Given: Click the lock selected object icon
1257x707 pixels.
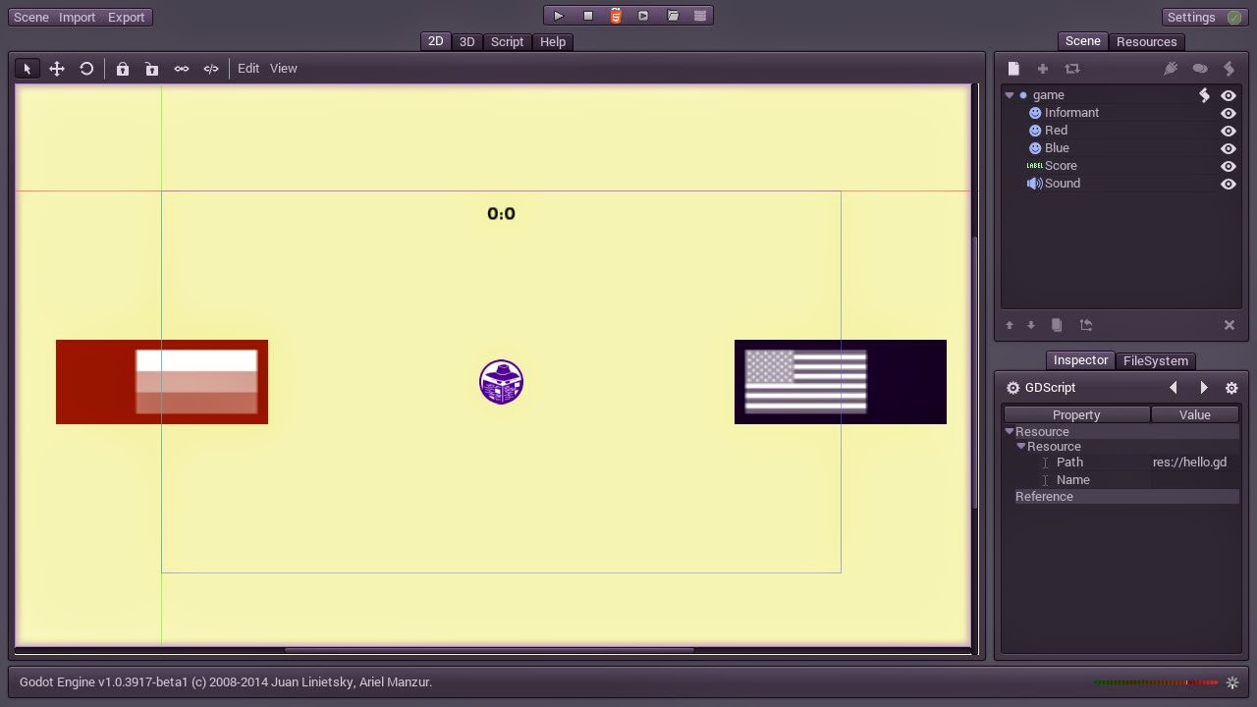Looking at the screenshot, I should pyautogui.click(x=123, y=69).
